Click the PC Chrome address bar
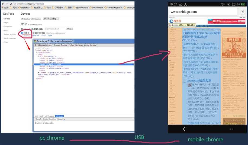Image resolution: width=248 pixels, height=145 pixels. click(73, 4)
